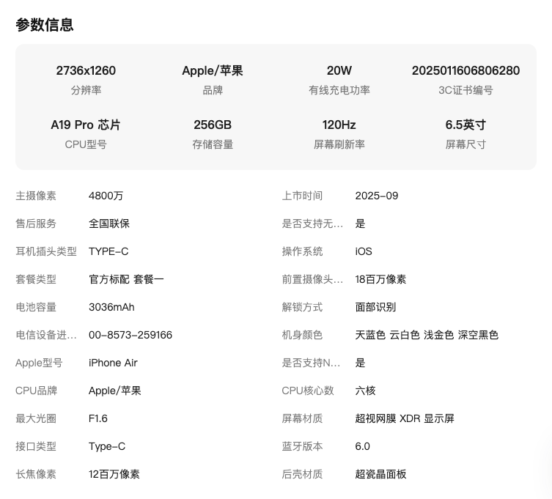Viewport: 552px width, 499px height.
Task: Click the 参数信息 section heading
Action: point(45,25)
